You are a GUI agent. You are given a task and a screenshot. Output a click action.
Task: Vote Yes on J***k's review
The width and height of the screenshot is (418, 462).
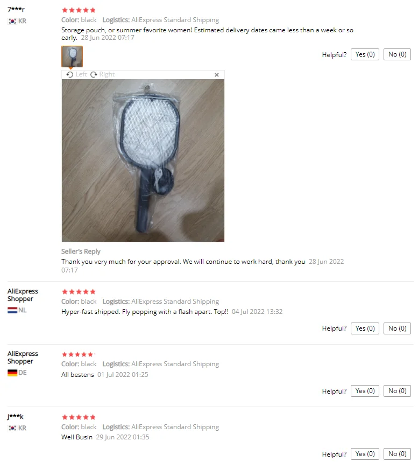[365, 454]
